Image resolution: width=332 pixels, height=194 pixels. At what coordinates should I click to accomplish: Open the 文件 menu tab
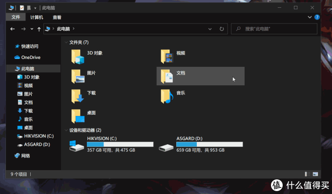16,17
